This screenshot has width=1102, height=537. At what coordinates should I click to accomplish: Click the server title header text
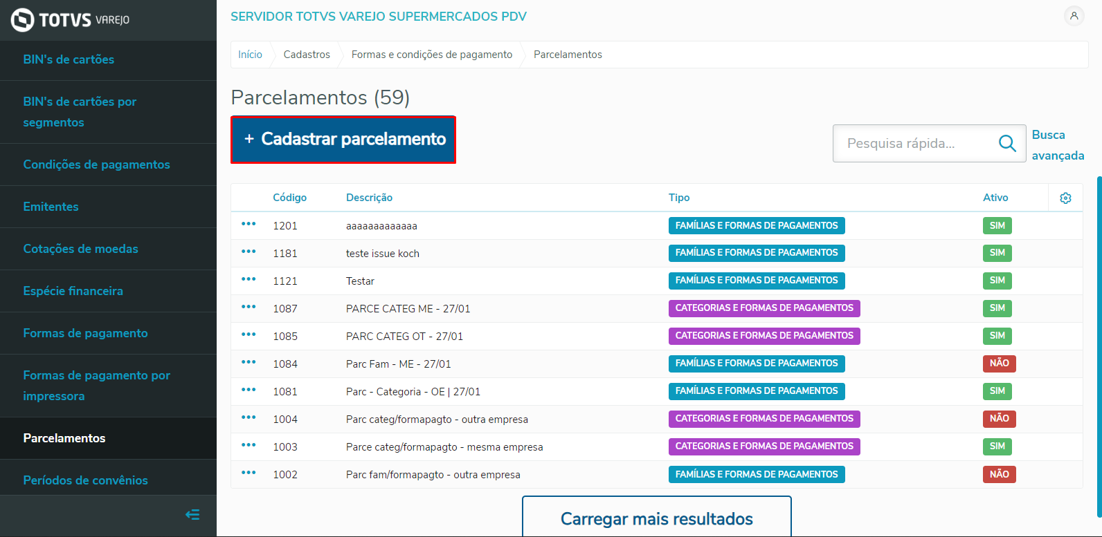point(379,17)
